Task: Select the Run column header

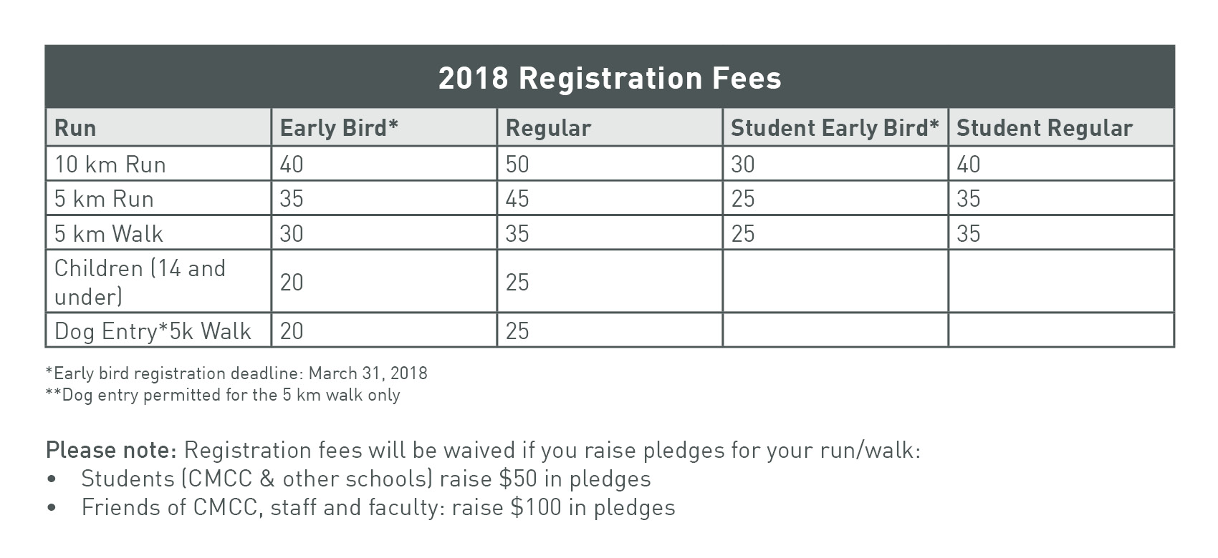Action: [x=75, y=128]
